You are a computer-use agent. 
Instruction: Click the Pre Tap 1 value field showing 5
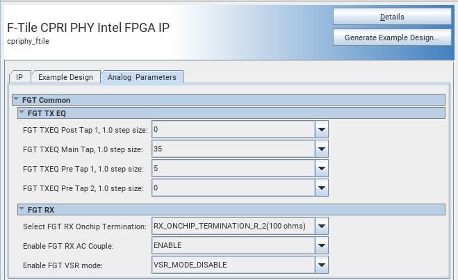(x=233, y=169)
